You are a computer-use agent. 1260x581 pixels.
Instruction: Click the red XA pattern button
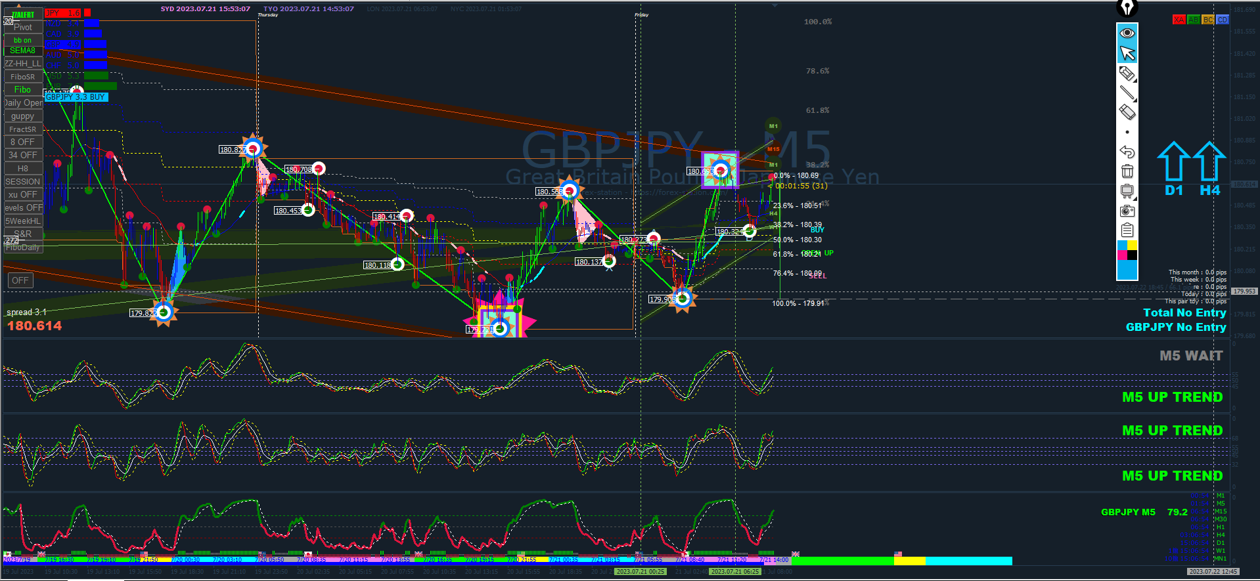[x=1179, y=20]
